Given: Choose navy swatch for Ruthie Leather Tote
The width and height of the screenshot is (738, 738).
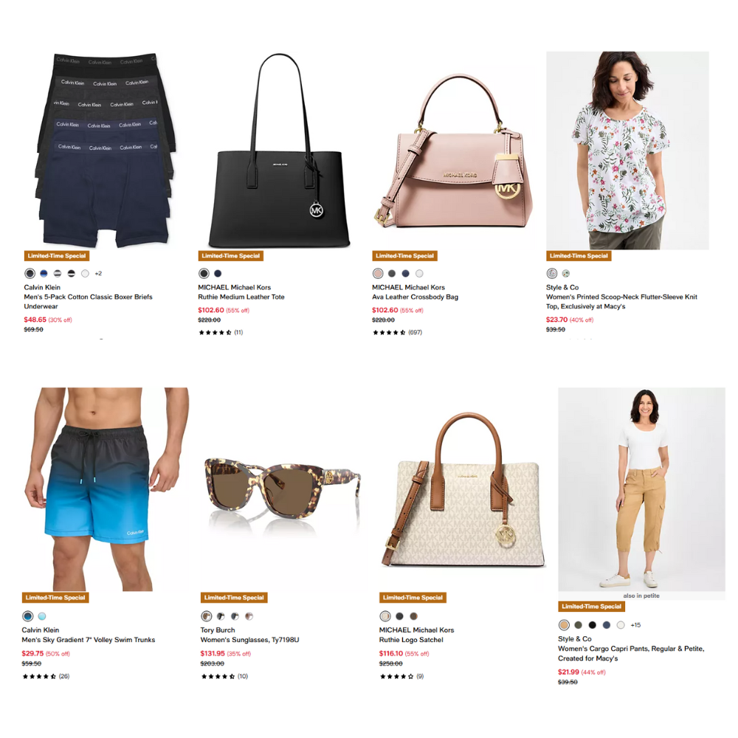Looking at the screenshot, I should tap(218, 274).
